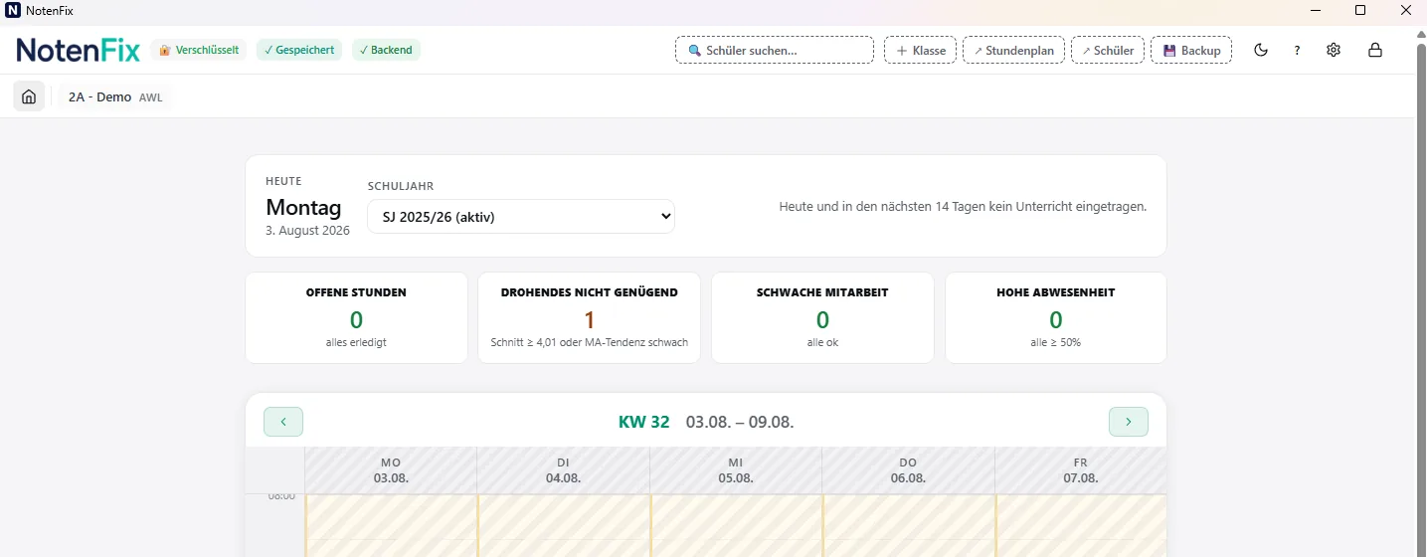
Task: Click the Verschlüsselt status badge
Action: (x=199, y=50)
